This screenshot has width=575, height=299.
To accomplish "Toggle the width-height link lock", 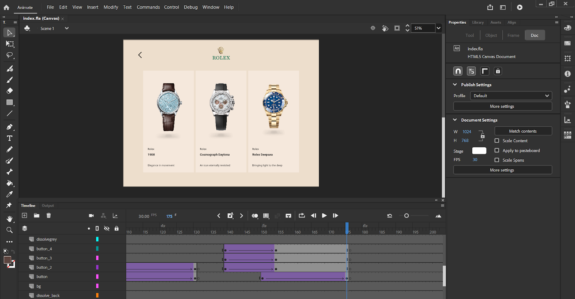I will click(482, 136).
